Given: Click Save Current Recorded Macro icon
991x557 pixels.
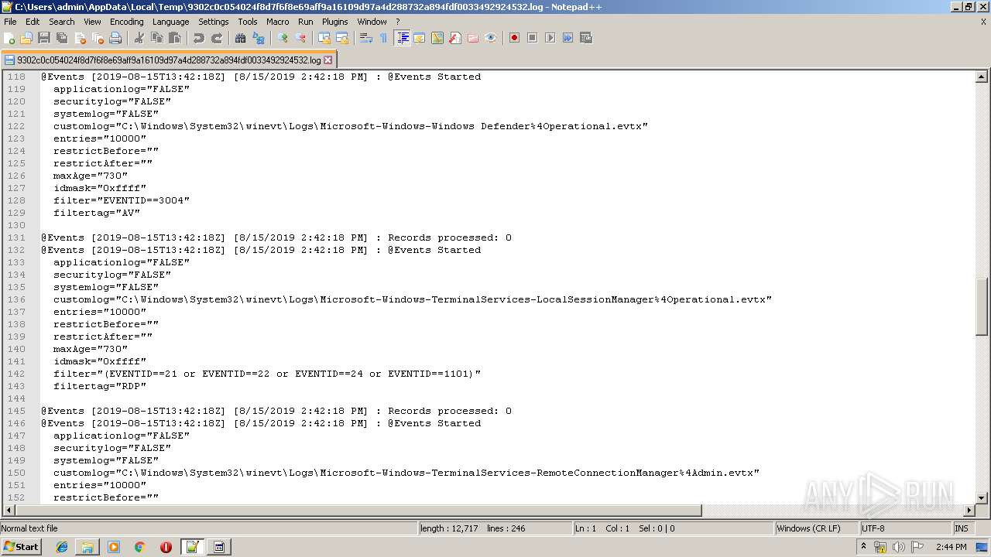Looking at the screenshot, I should coord(585,38).
